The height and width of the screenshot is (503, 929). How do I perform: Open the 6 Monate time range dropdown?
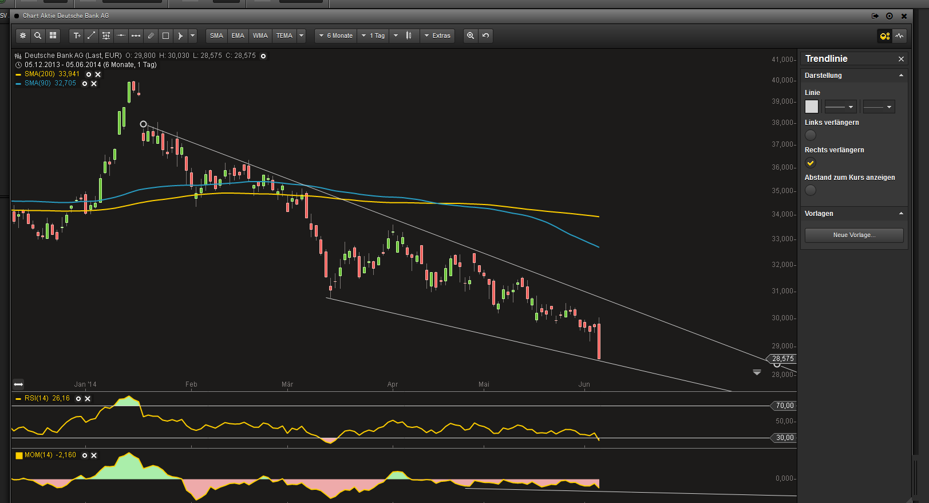336,36
